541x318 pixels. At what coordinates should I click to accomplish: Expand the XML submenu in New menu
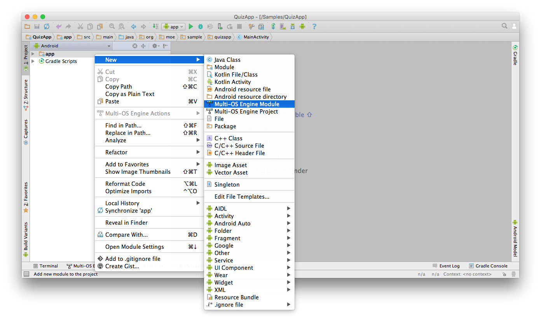pos(249,290)
